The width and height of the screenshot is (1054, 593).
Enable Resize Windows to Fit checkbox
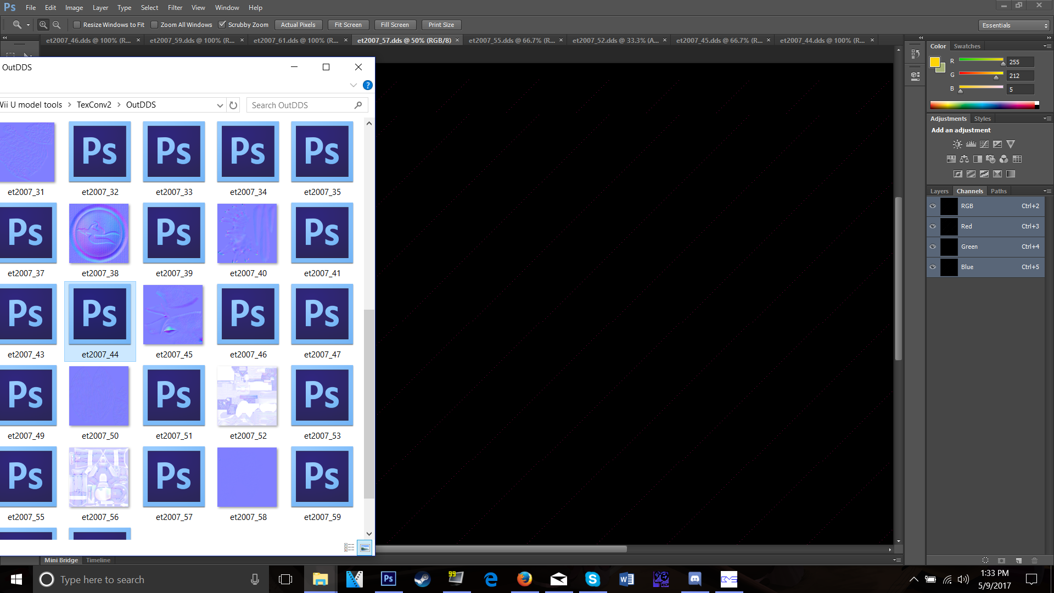77,25
